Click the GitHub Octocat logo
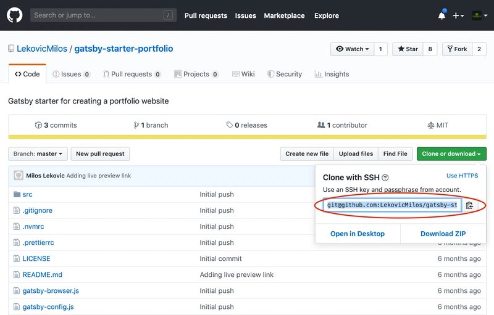 [x=14, y=15]
